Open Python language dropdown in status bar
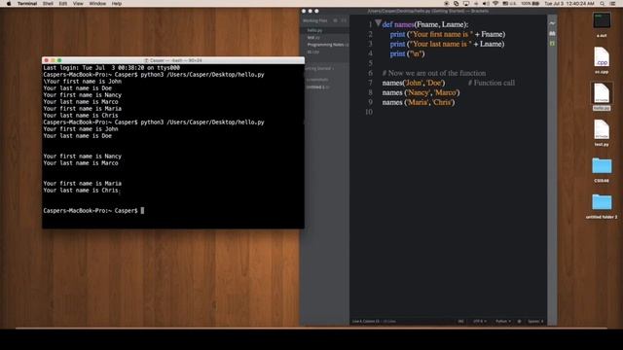Image resolution: width=623 pixels, height=350 pixels. click(x=502, y=322)
